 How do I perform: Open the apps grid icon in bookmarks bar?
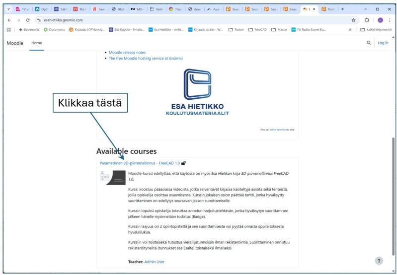[x=8, y=30]
